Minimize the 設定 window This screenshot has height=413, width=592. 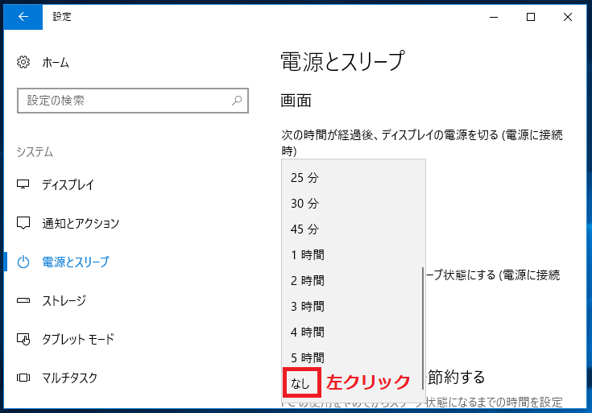pyautogui.click(x=494, y=17)
